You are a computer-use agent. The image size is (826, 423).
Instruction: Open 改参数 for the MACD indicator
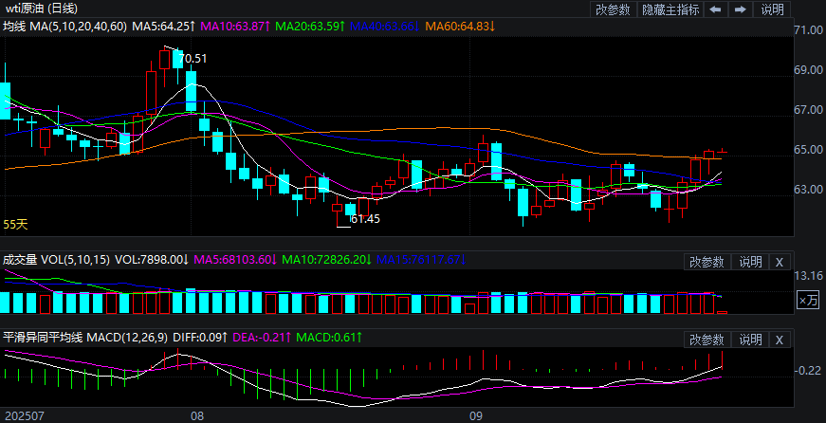point(707,340)
